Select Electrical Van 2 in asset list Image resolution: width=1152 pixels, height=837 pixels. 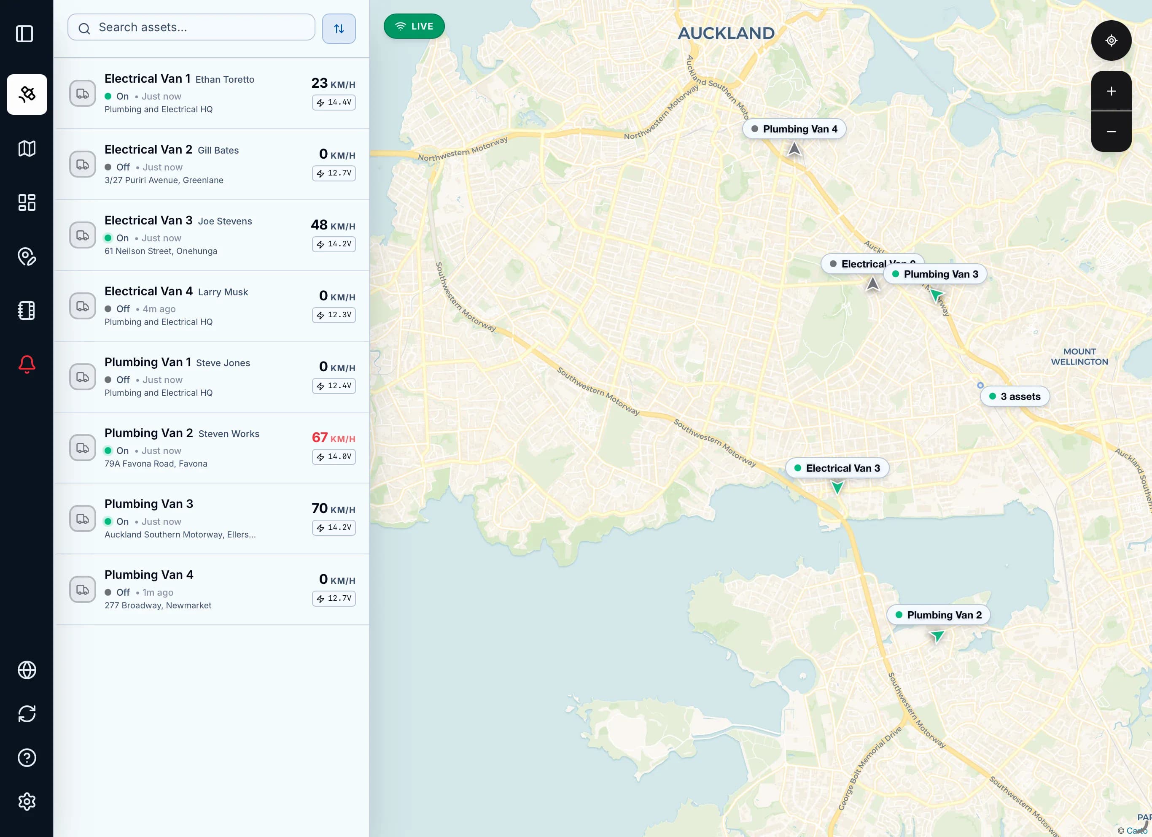click(x=212, y=164)
